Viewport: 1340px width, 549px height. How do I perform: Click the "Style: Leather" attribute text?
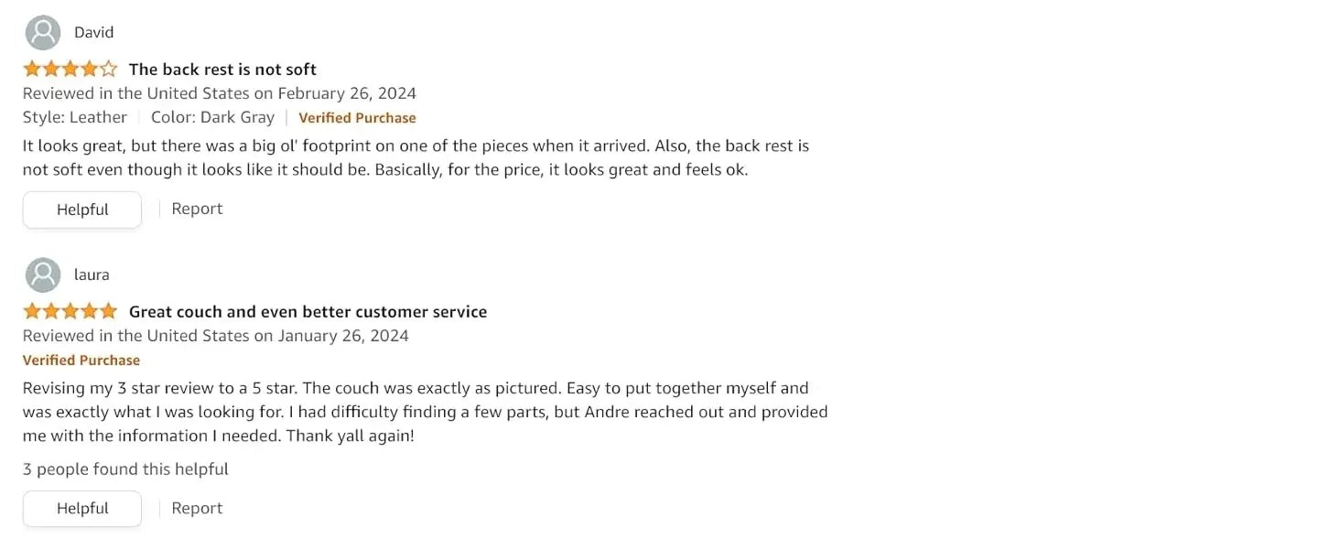click(75, 117)
